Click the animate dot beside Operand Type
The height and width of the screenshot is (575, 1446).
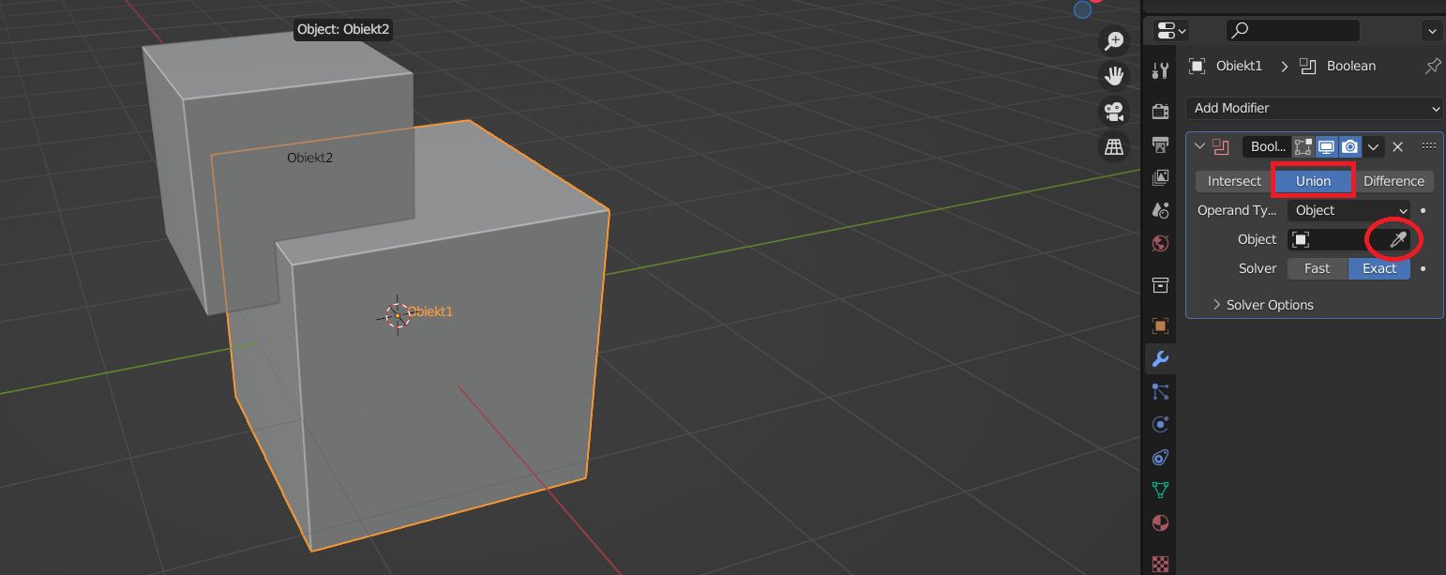click(1423, 211)
